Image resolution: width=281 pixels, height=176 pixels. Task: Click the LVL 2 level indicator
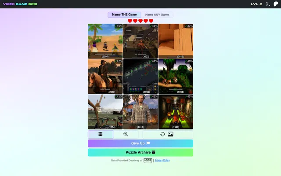coord(256,4)
